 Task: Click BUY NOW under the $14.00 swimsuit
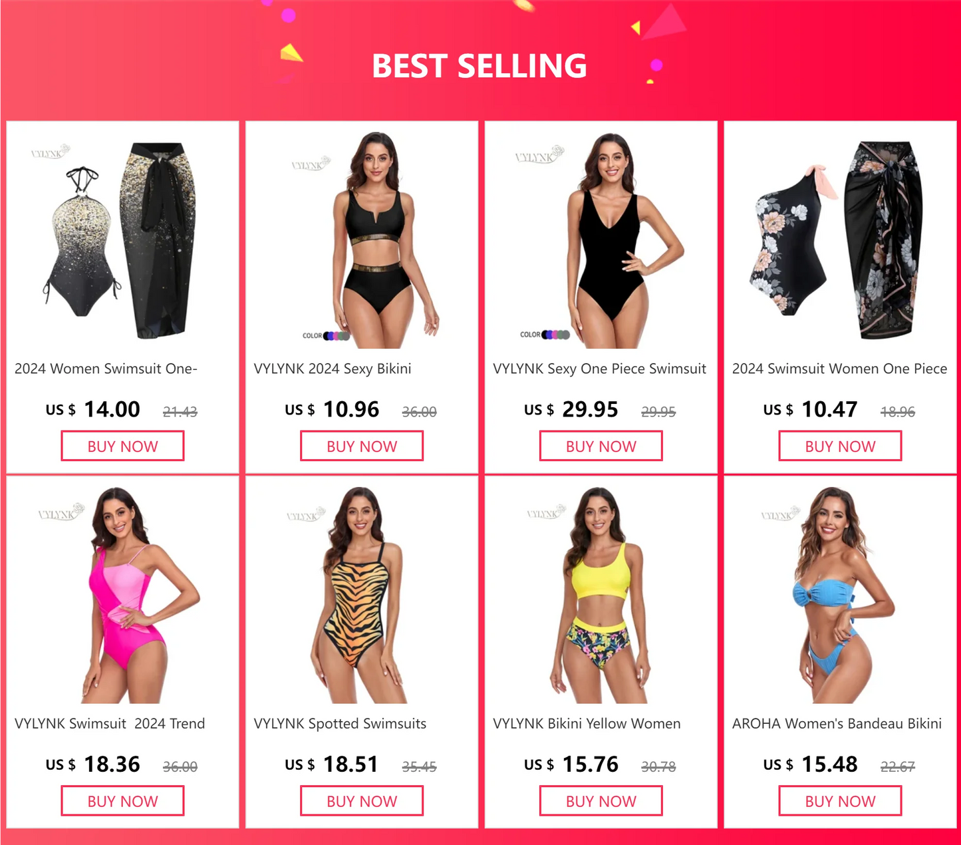click(x=122, y=446)
